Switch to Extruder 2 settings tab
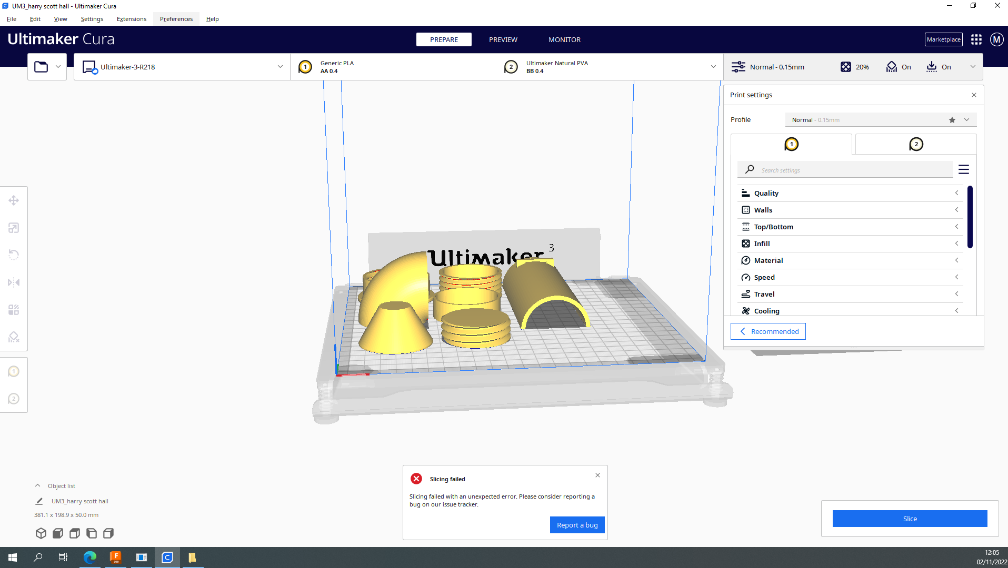This screenshot has height=568, width=1008. (916, 144)
